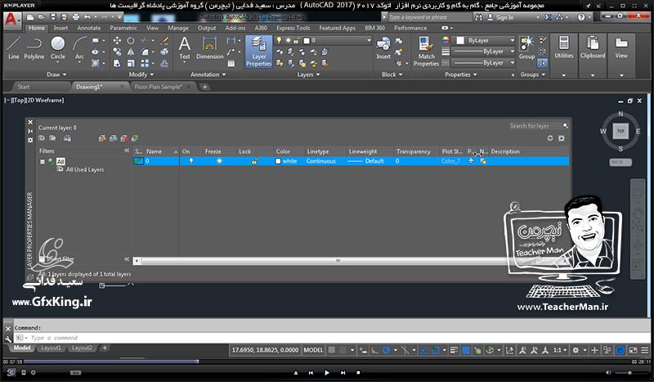Toggle ortho mode in status bar
This screenshot has height=382, width=654.
374,350
